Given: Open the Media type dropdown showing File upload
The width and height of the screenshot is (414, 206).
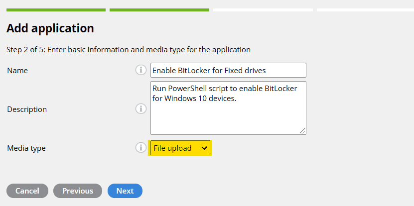Looking at the screenshot, I should coord(180,148).
